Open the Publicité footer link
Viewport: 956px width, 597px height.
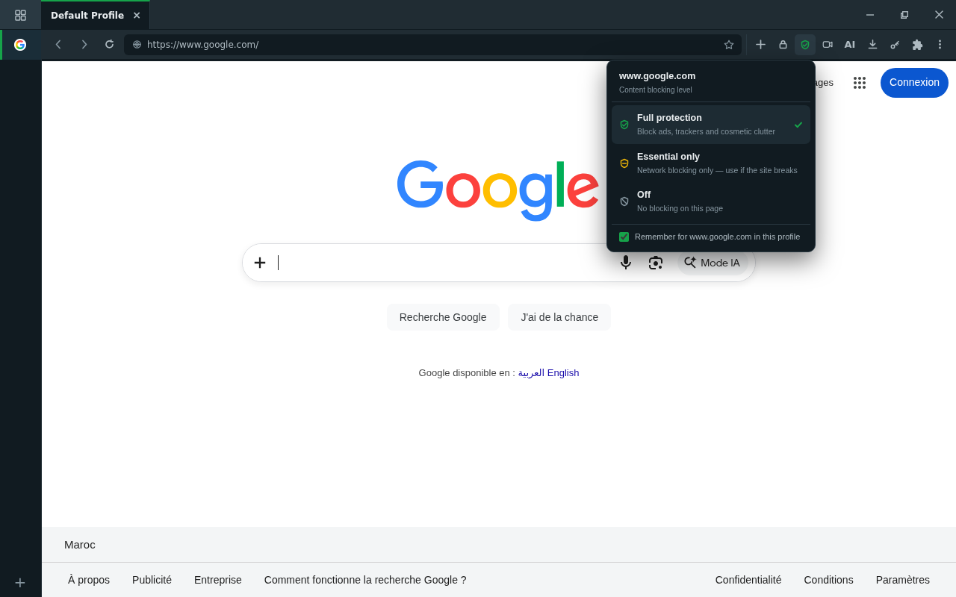point(152,580)
